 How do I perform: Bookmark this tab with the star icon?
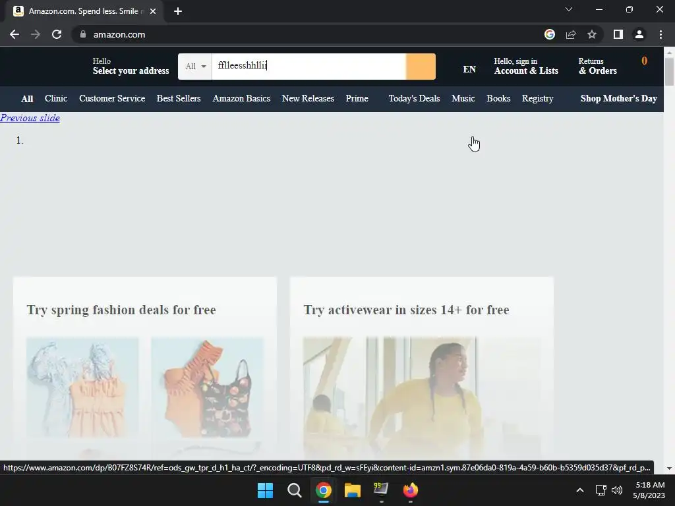(592, 34)
